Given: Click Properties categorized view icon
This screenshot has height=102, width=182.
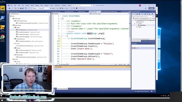Looking at the screenshot, I should (133, 48).
